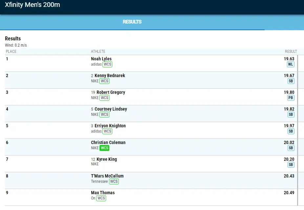Click WCS badge next to Noah Lyles' adidas
The width and height of the screenshot is (304, 210).
[107, 64]
